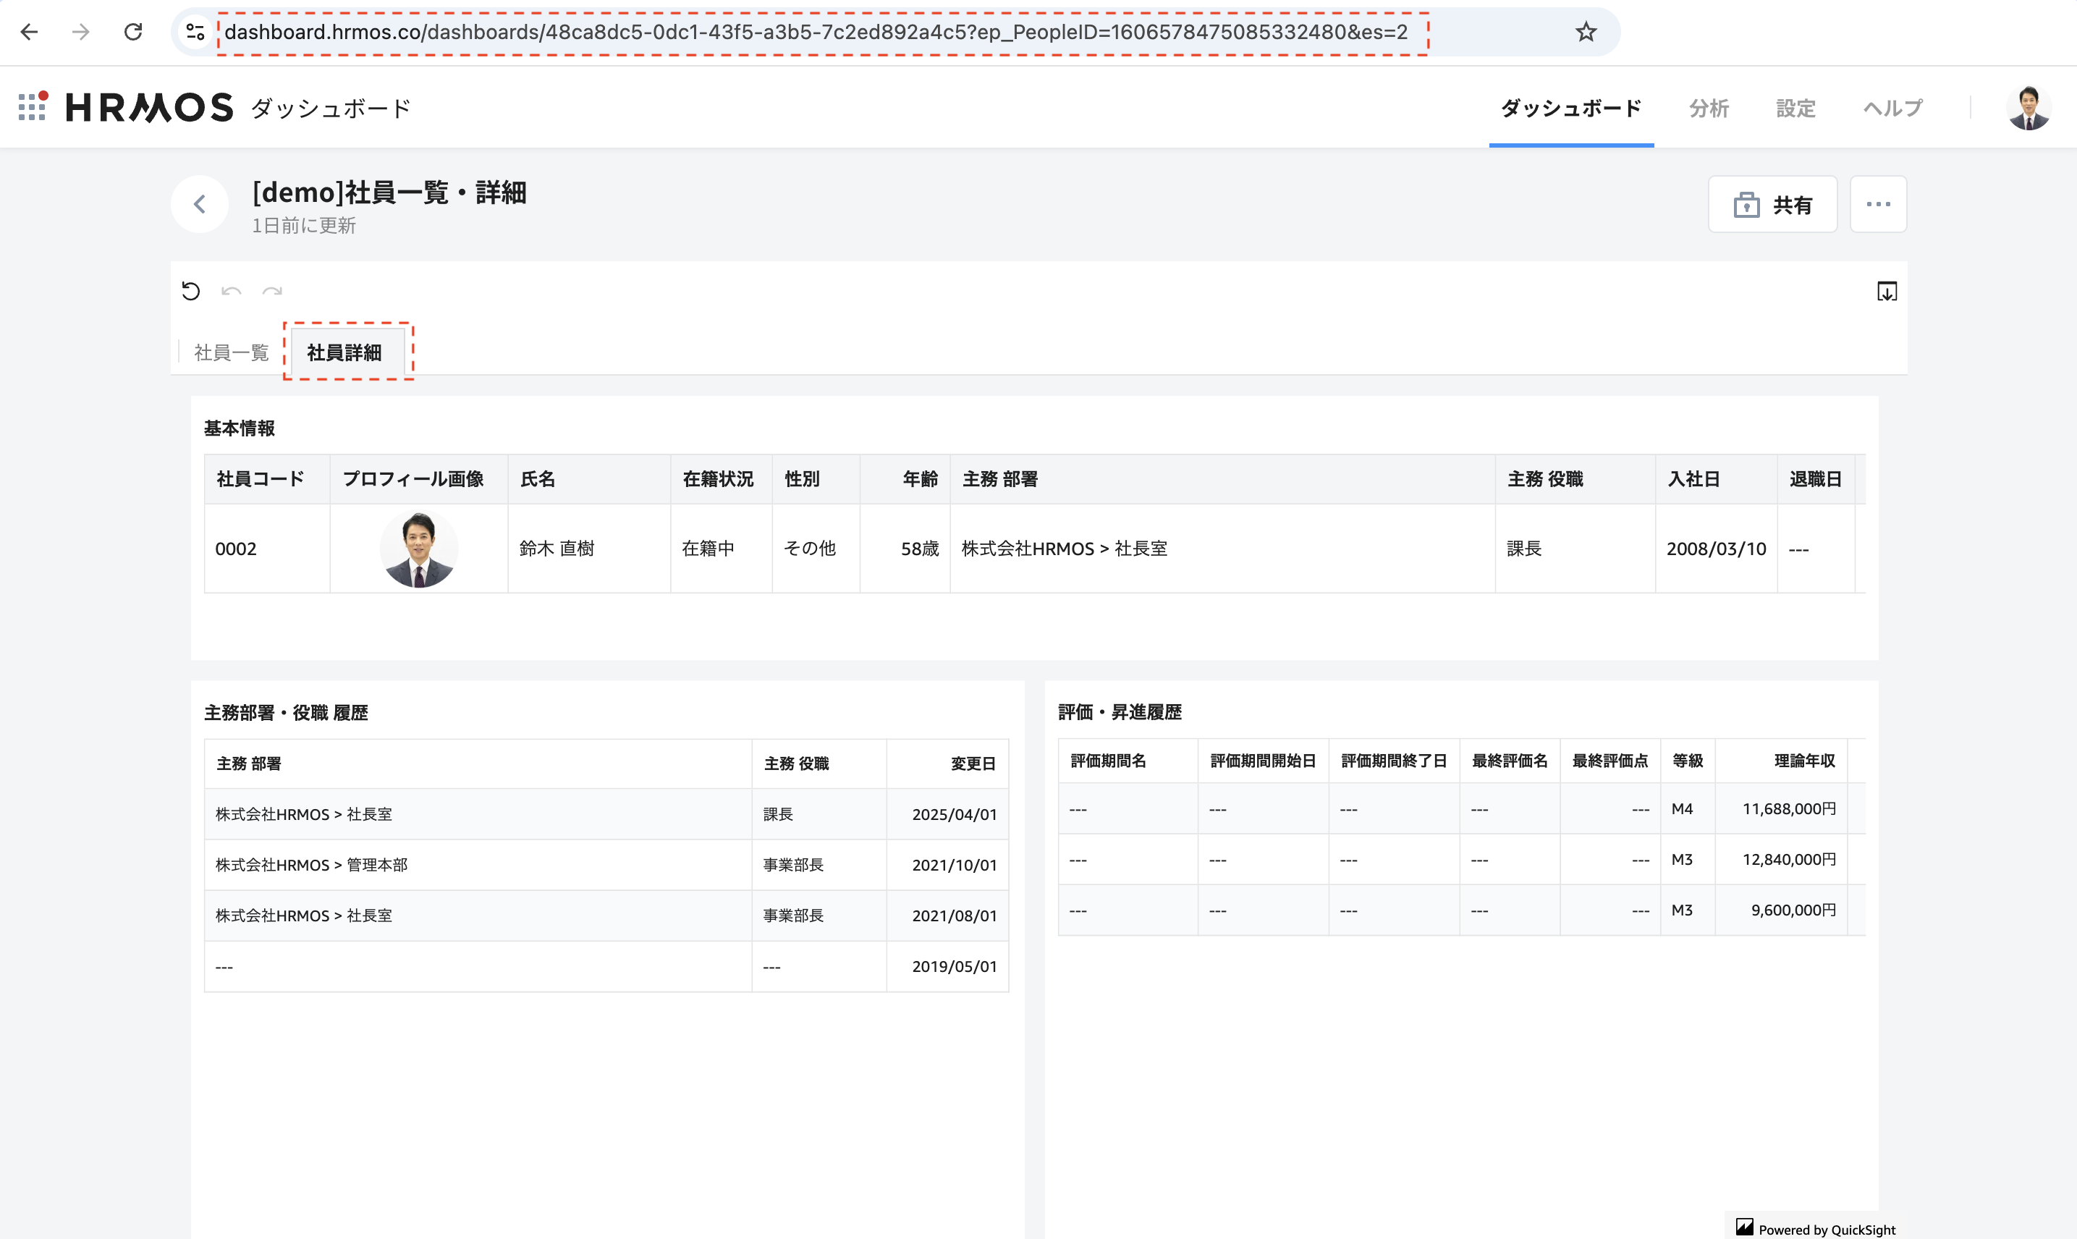Open site permissions from the address bar icon
Viewport: 2077px width, 1239px height.
pyautogui.click(x=195, y=32)
